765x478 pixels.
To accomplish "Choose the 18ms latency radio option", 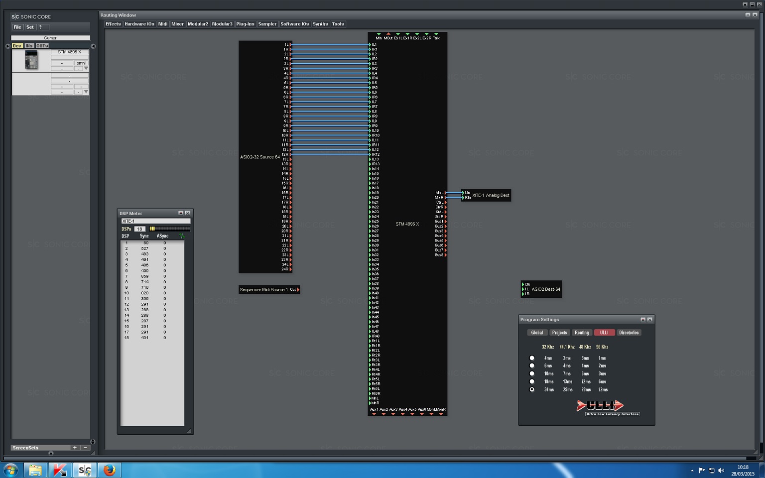I will point(532,381).
